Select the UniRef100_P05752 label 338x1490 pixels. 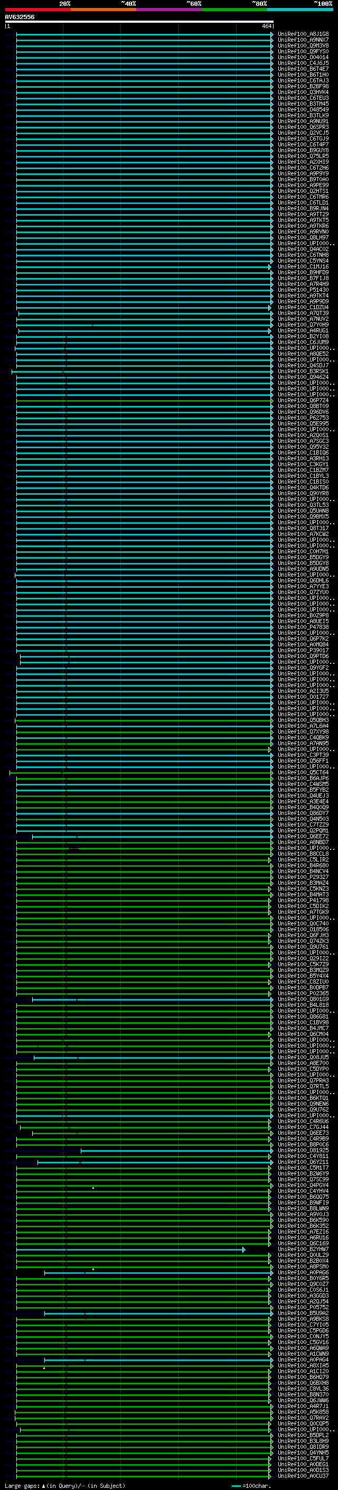(x=303, y=1308)
